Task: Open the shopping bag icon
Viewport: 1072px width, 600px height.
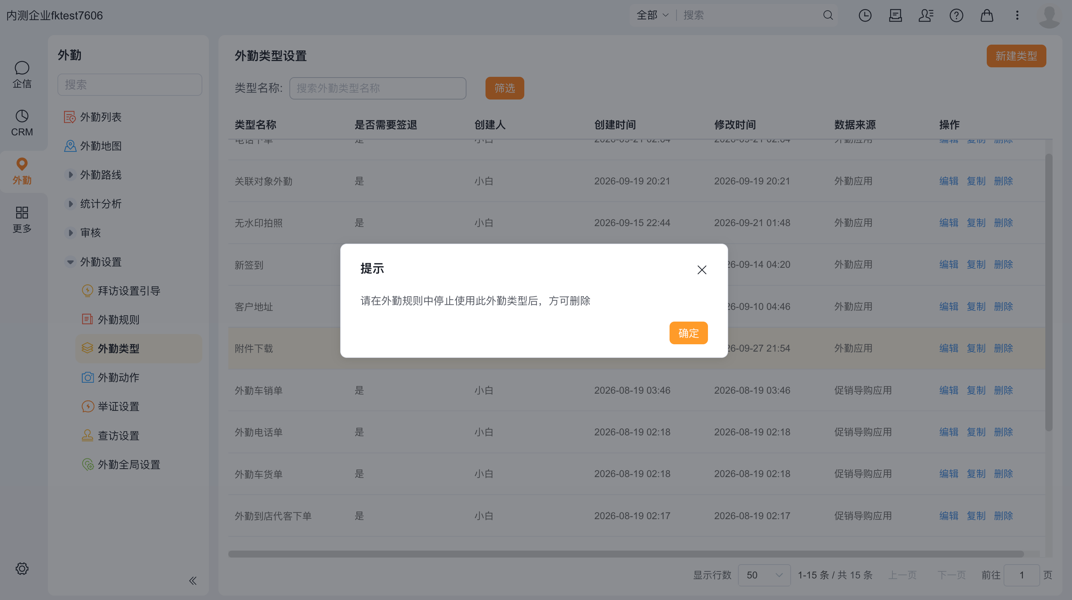Action: point(987,15)
